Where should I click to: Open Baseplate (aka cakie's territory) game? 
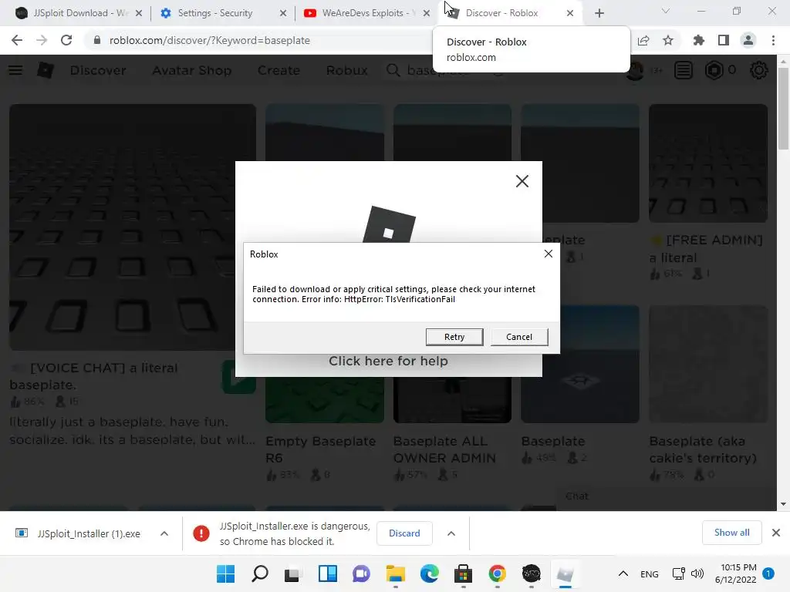704,449
